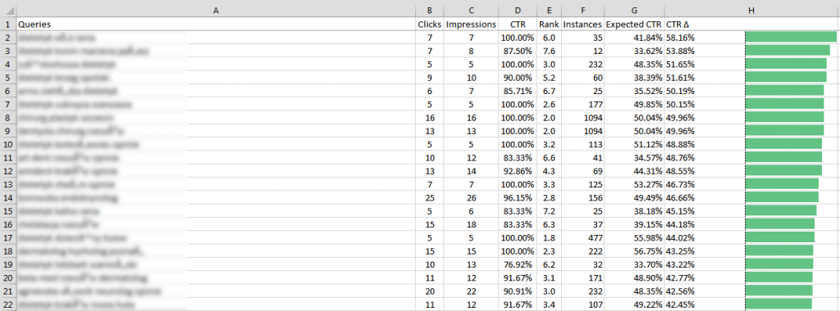Click the Impressions header cell
Image resolution: width=840 pixels, height=311 pixels.
471,24
